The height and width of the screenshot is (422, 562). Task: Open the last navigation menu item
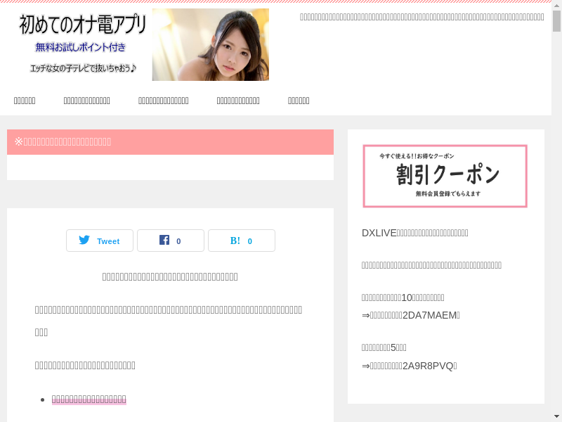(x=299, y=101)
